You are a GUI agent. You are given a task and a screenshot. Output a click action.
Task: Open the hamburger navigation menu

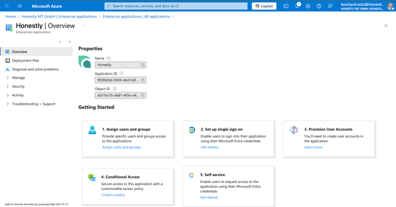click(x=20, y=6)
